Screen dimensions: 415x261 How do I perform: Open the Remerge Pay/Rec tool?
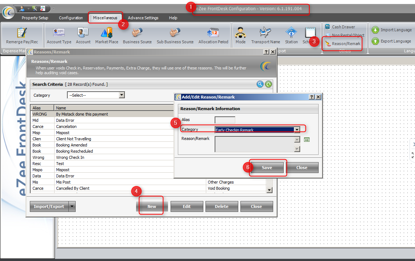[22, 35]
